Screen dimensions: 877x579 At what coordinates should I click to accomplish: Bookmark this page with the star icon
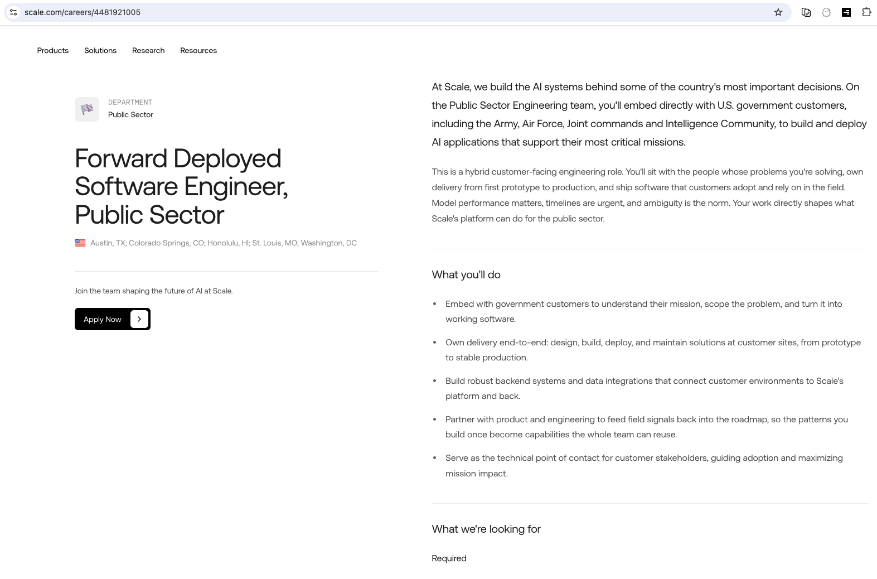[x=778, y=12]
